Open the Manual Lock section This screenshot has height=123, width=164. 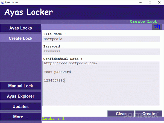(20, 86)
